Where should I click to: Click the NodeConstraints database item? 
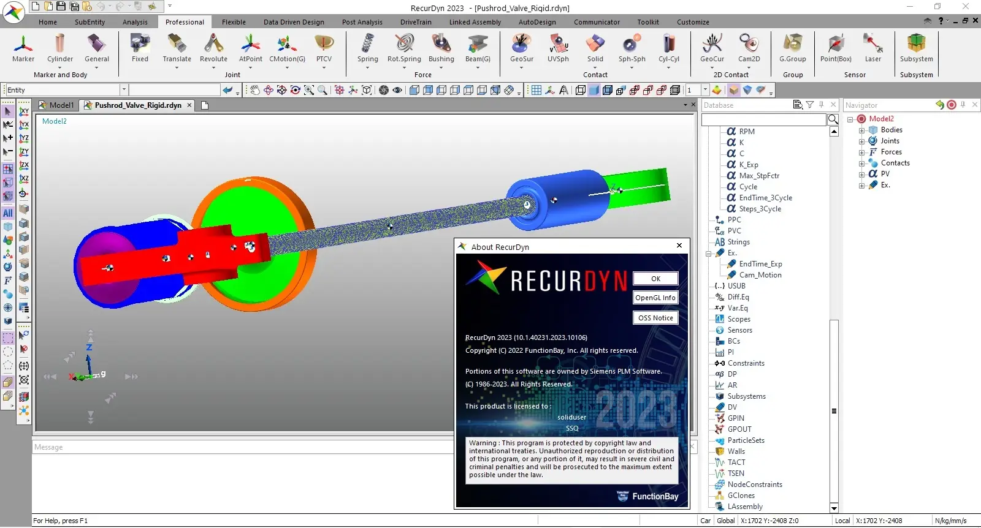tap(755, 485)
